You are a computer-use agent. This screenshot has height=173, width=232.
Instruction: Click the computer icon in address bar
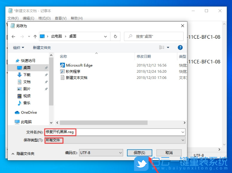pyautogui.click(x=42, y=36)
